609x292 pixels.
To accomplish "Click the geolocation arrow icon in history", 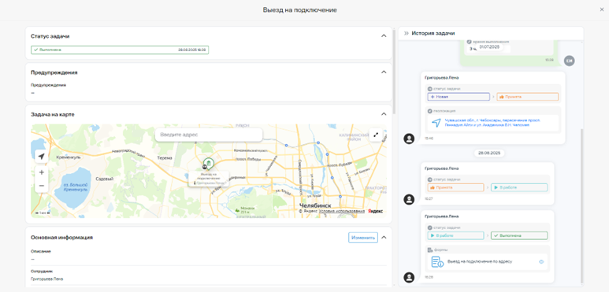I will (x=436, y=123).
